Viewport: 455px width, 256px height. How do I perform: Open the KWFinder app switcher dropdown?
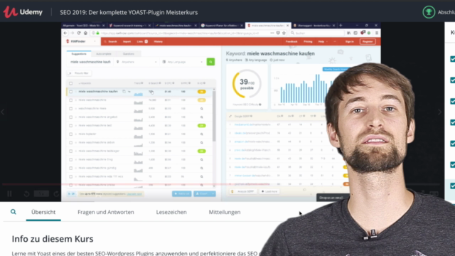click(95, 41)
